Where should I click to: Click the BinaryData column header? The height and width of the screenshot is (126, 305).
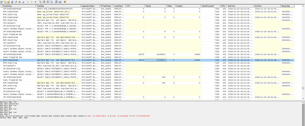tap(287, 6)
